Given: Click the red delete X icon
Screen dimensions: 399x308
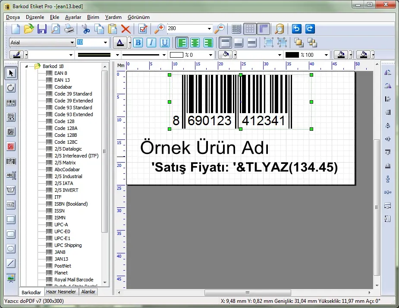Looking at the screenshot, I should coord(126,29).
